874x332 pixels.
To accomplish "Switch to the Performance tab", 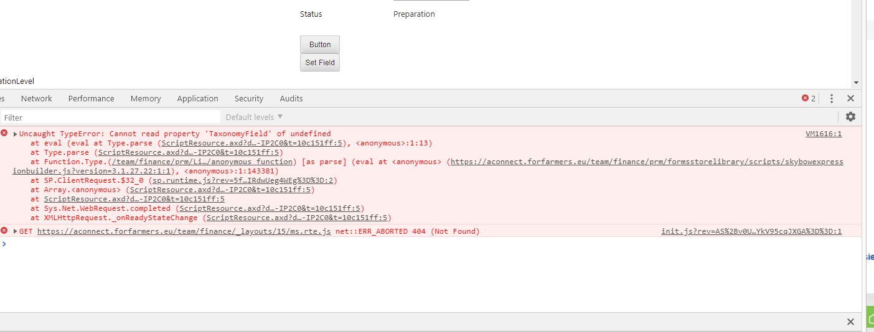I will coord(91,98).
